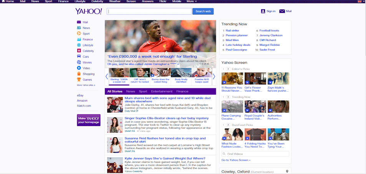366x174 pixels.
Task: Open the eBay link in sidebar
Action: point(80,95)
